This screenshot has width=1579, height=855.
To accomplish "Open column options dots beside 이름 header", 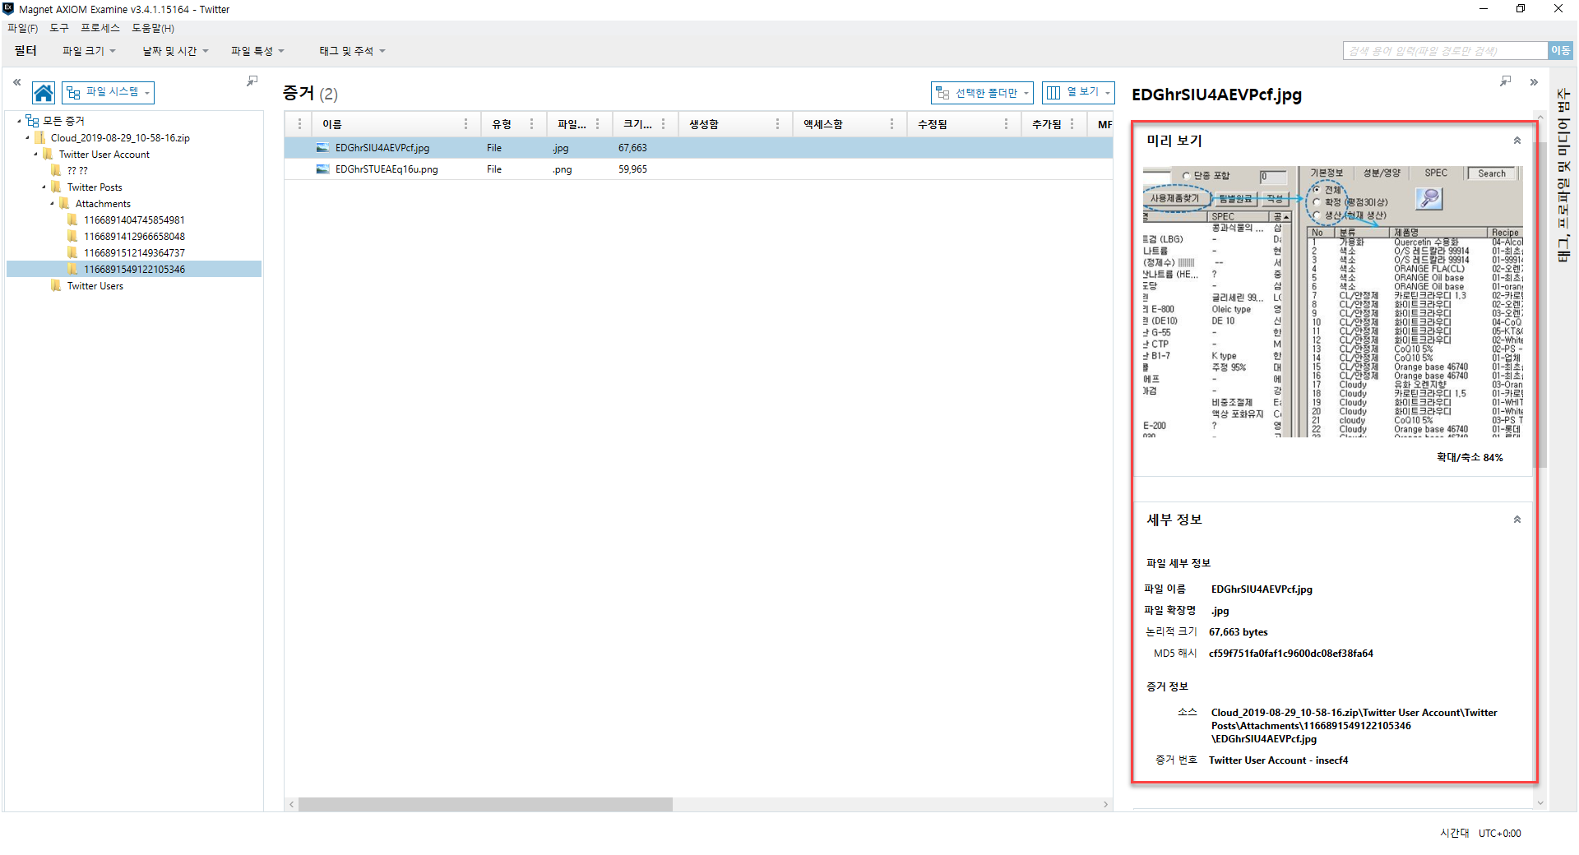I will tap(465, 124).
